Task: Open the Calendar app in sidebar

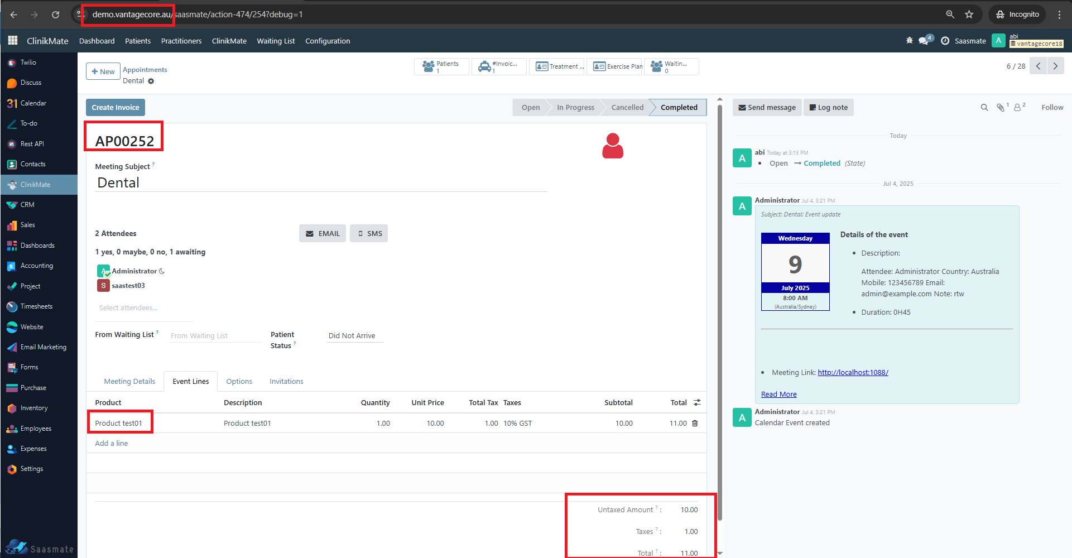Action: (x=33, y=103)
